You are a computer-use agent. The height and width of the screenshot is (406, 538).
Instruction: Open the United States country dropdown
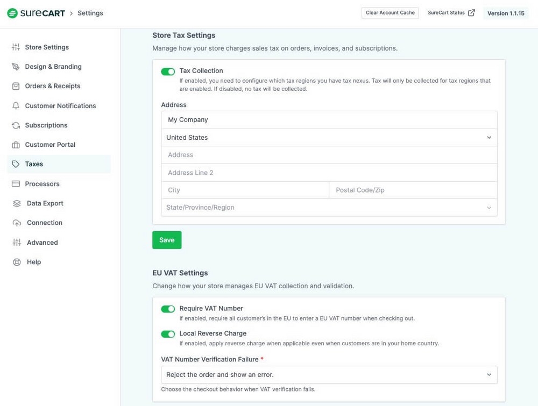[329, 138]
